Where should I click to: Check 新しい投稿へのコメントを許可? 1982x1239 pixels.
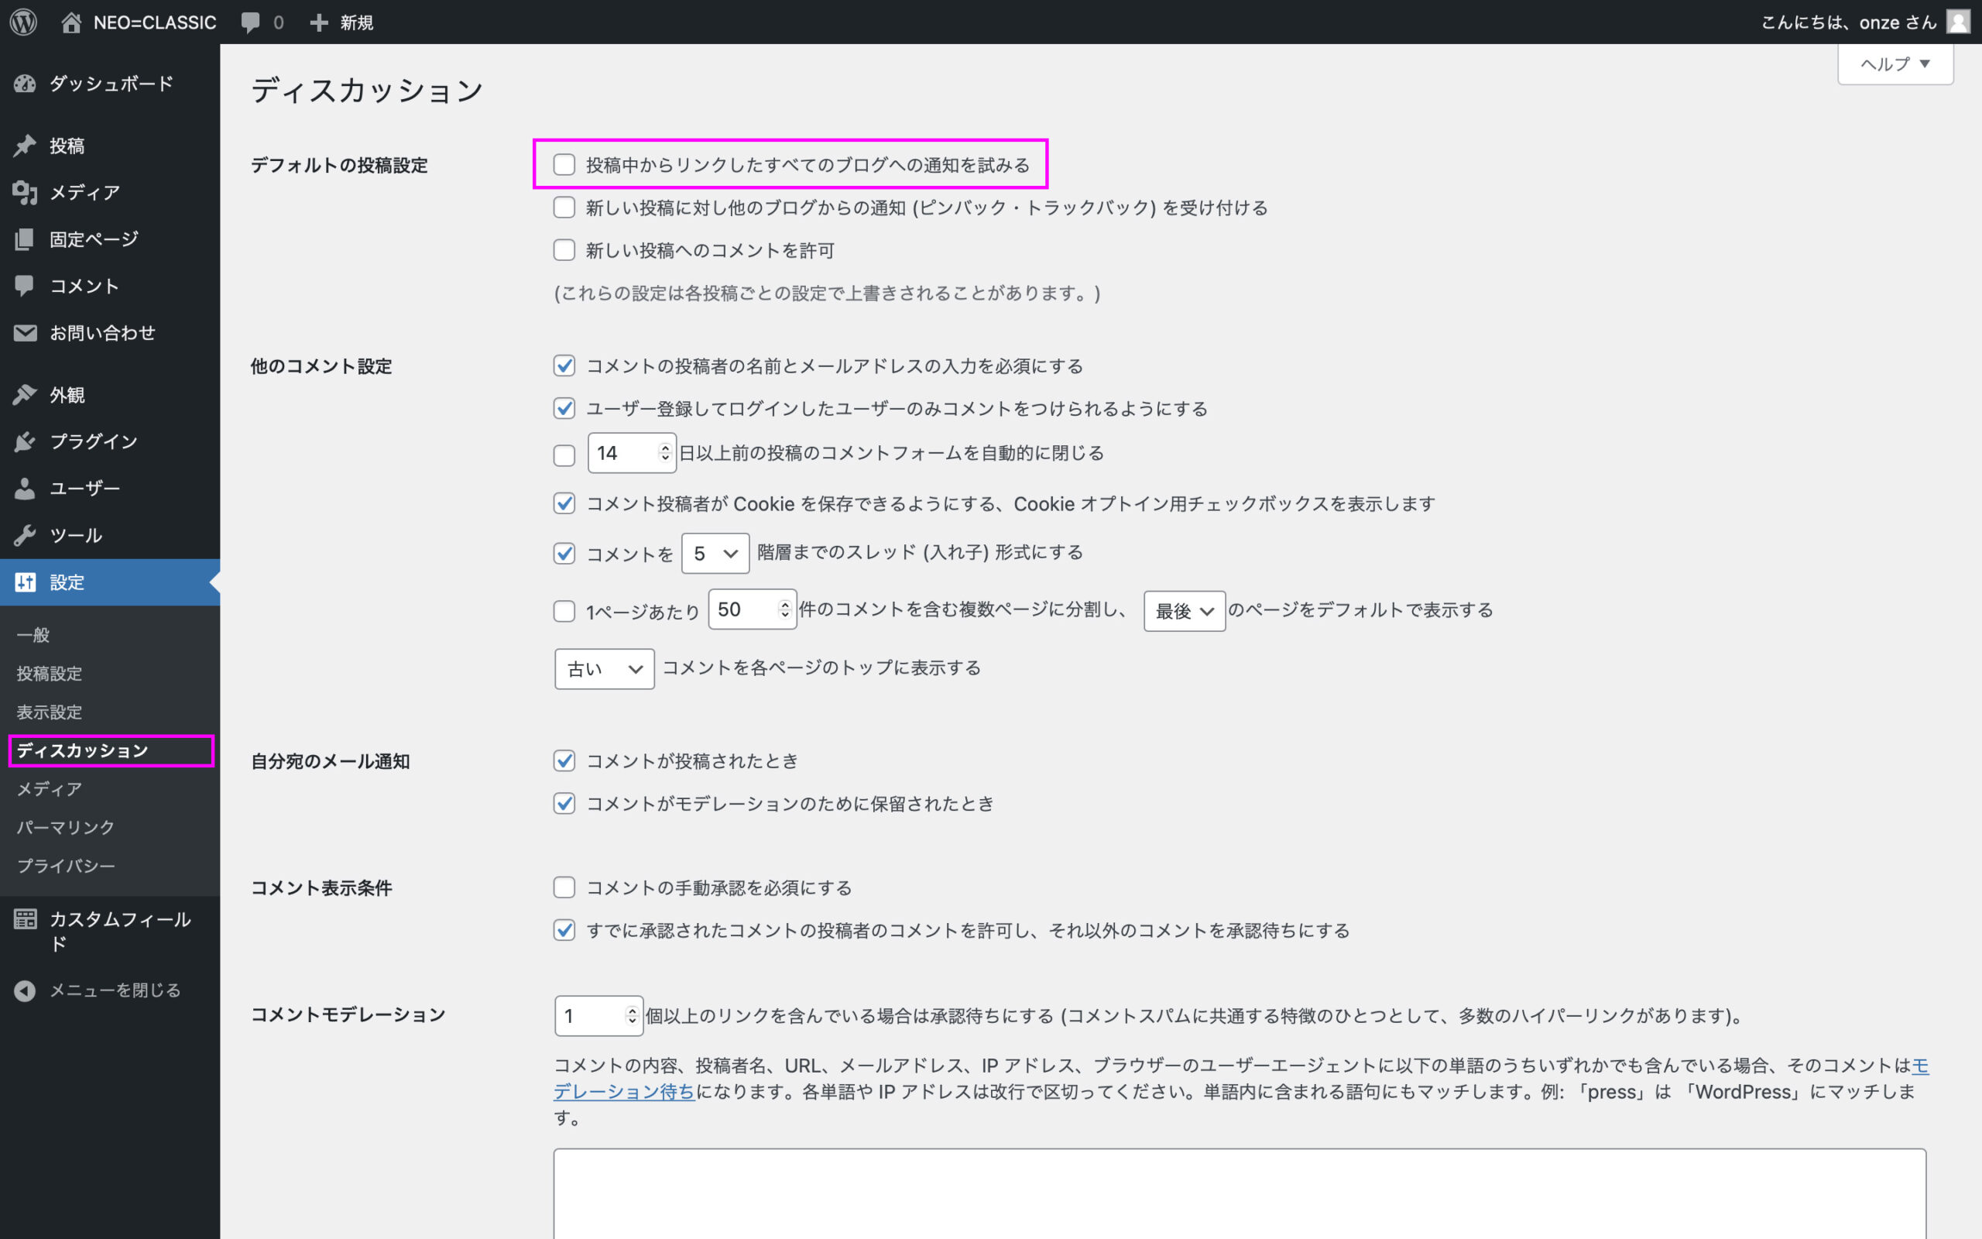coord(564,250)
